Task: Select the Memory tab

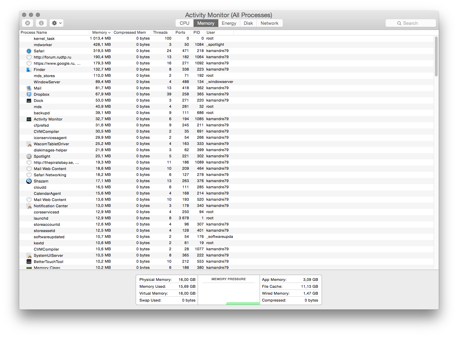Action: tap(206, 23)
